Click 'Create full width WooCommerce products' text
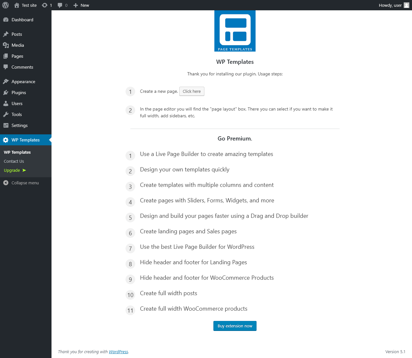Viewport: 412px width, 358px height. 194,309
